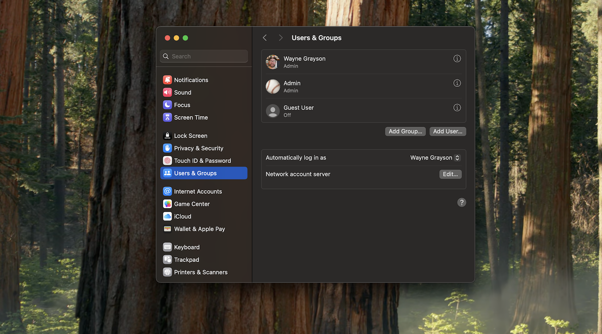The height and width of the screenshot is (334, 602).
Task: Click the Printers & Scanners icon
Action: coord(167,272)
